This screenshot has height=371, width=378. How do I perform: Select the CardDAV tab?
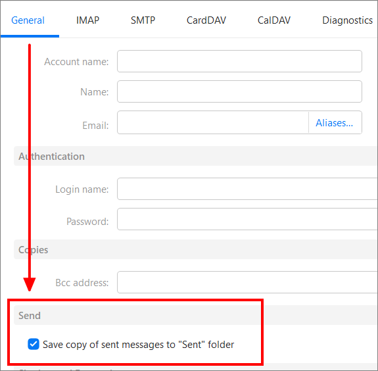pyautogui.click(x=206, y=20)
